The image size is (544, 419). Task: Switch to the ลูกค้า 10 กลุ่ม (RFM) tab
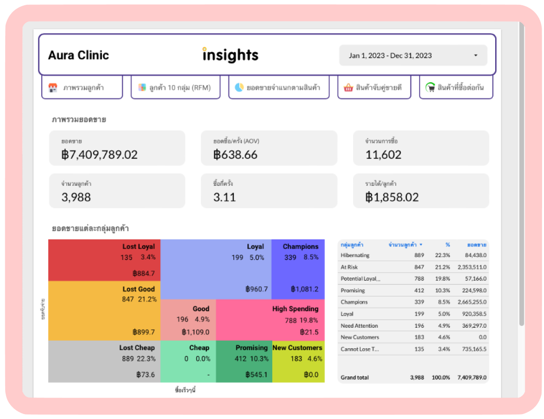(176, 87)
